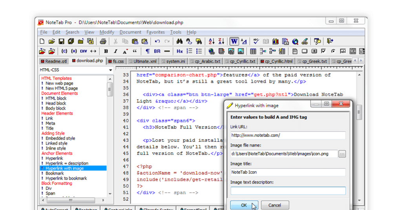This screenshot has height=210, width=402.
Task: Click the exit door icon
Action: coord(330,41)
